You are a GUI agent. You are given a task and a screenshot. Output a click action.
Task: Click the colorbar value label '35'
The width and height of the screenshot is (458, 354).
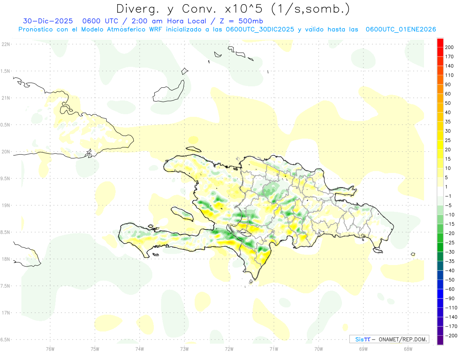coord(448,122)
